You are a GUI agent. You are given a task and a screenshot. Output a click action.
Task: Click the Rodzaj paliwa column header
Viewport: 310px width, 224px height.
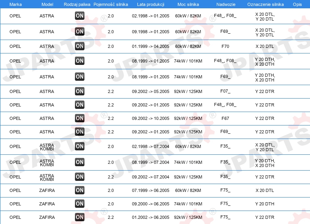pyautogui.click(x=77, y=4)
